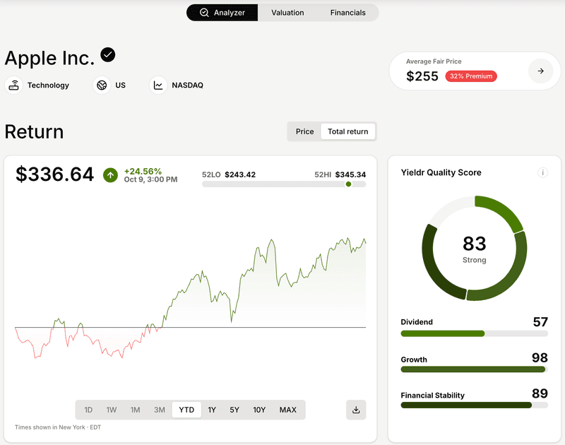Viewport: 565px width, 445px height.
Task: Open Average Fair Price details arrow
Action: (x=540, y=71)
